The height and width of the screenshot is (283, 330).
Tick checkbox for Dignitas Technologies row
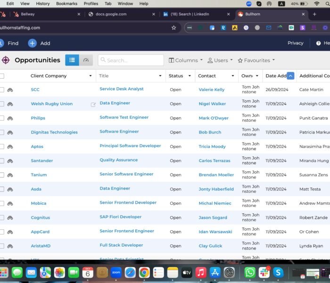(x=2, y=132)
